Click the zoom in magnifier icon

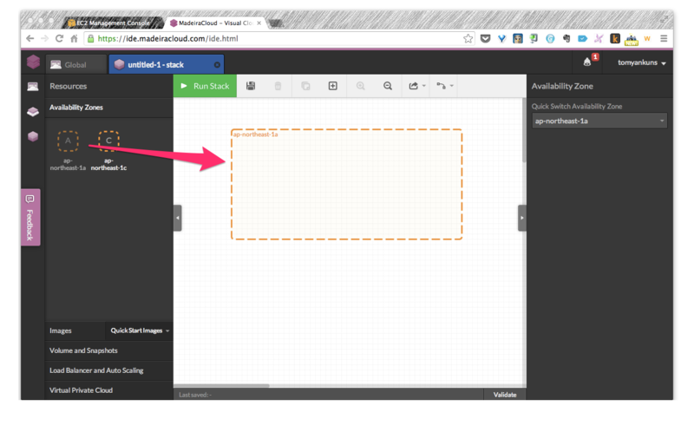pyautogui.click(x=361, y=86)
